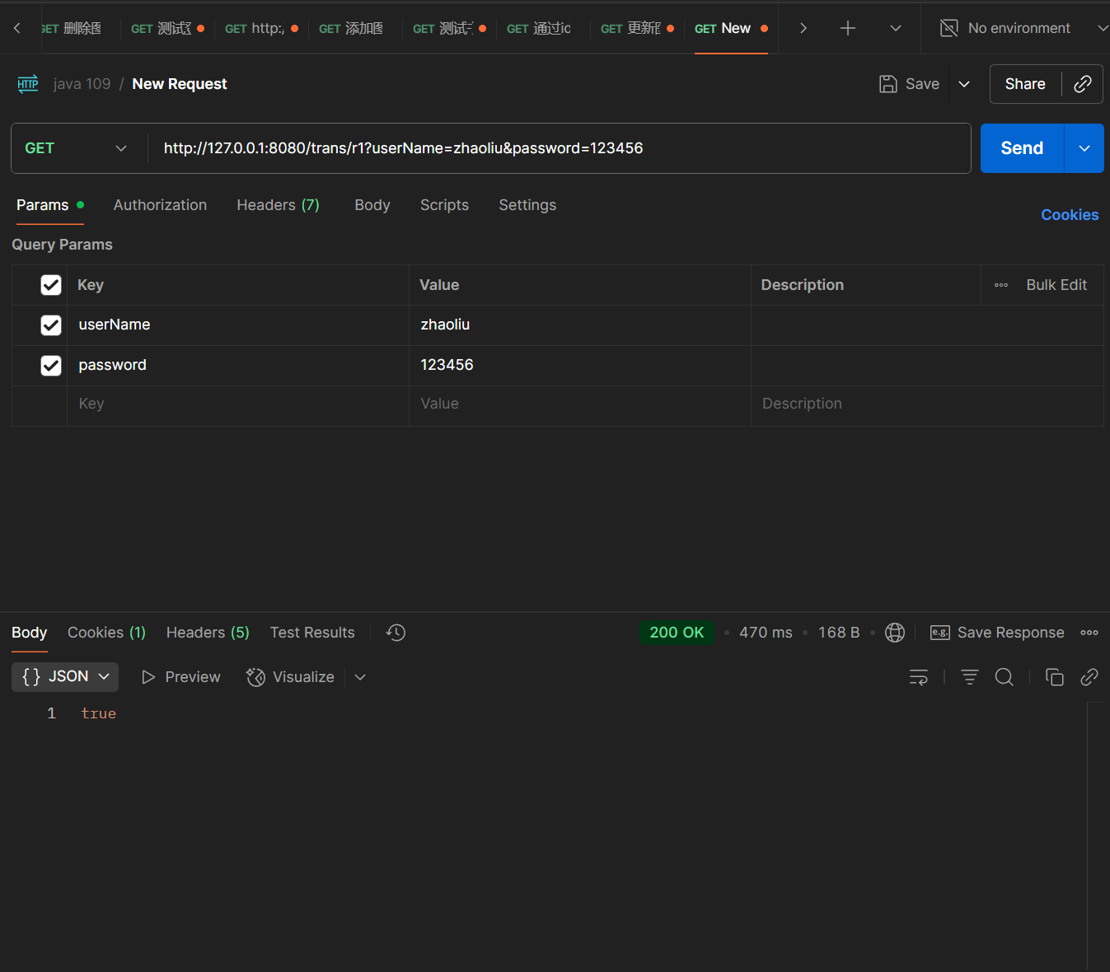Open response more options three-dot icon
The image size is (1110, 972).
[1089, 633]
